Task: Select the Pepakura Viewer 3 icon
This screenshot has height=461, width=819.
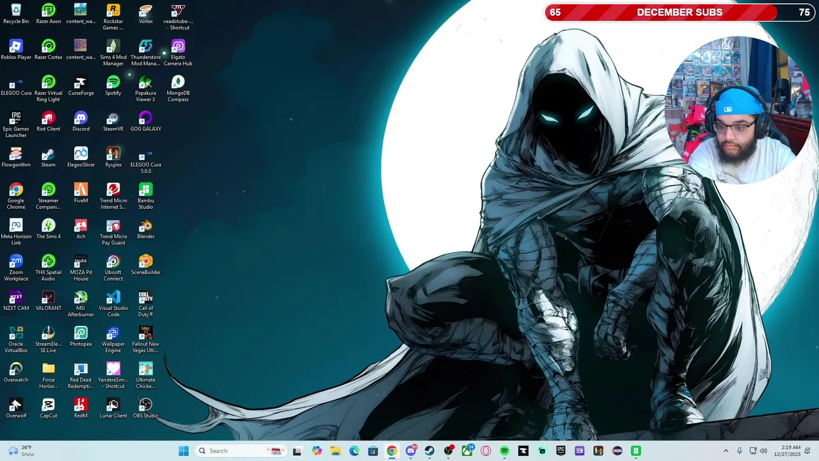Action: (146, 89)
